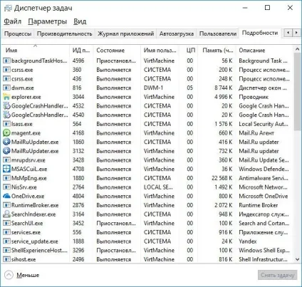This screenshot has height=287, width=302.
Task: Switch to the Производительность tab
Action: (64, 33)
